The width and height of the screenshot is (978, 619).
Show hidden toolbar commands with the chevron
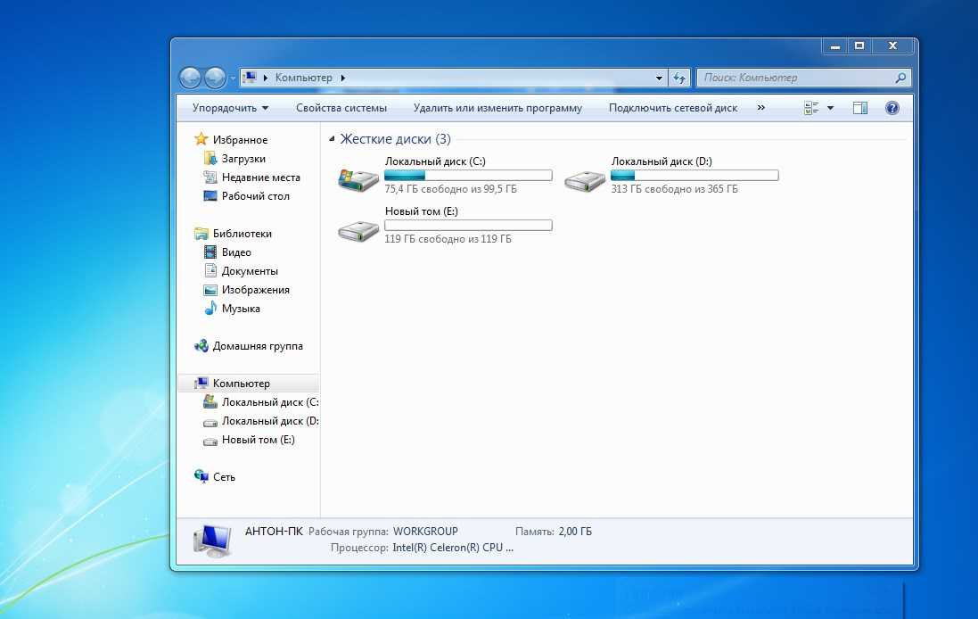pos(760,108)
